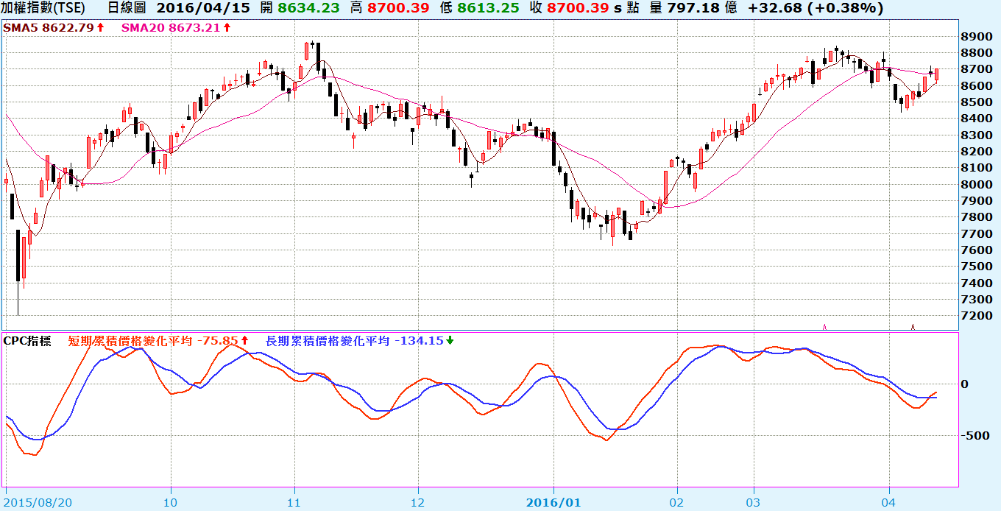Select the pink triangle marker below March candles
This screenshot has width=1001, height=511.
click(x=824, y=326)
